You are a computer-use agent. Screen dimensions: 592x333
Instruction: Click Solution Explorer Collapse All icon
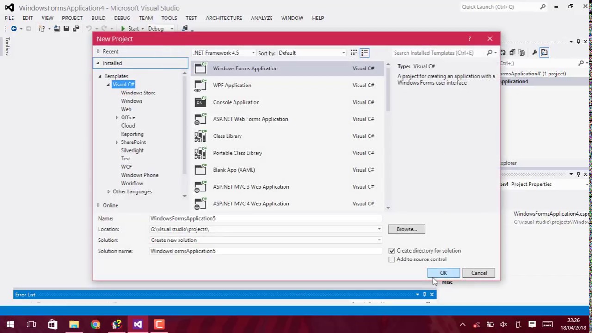pos(512,53)
